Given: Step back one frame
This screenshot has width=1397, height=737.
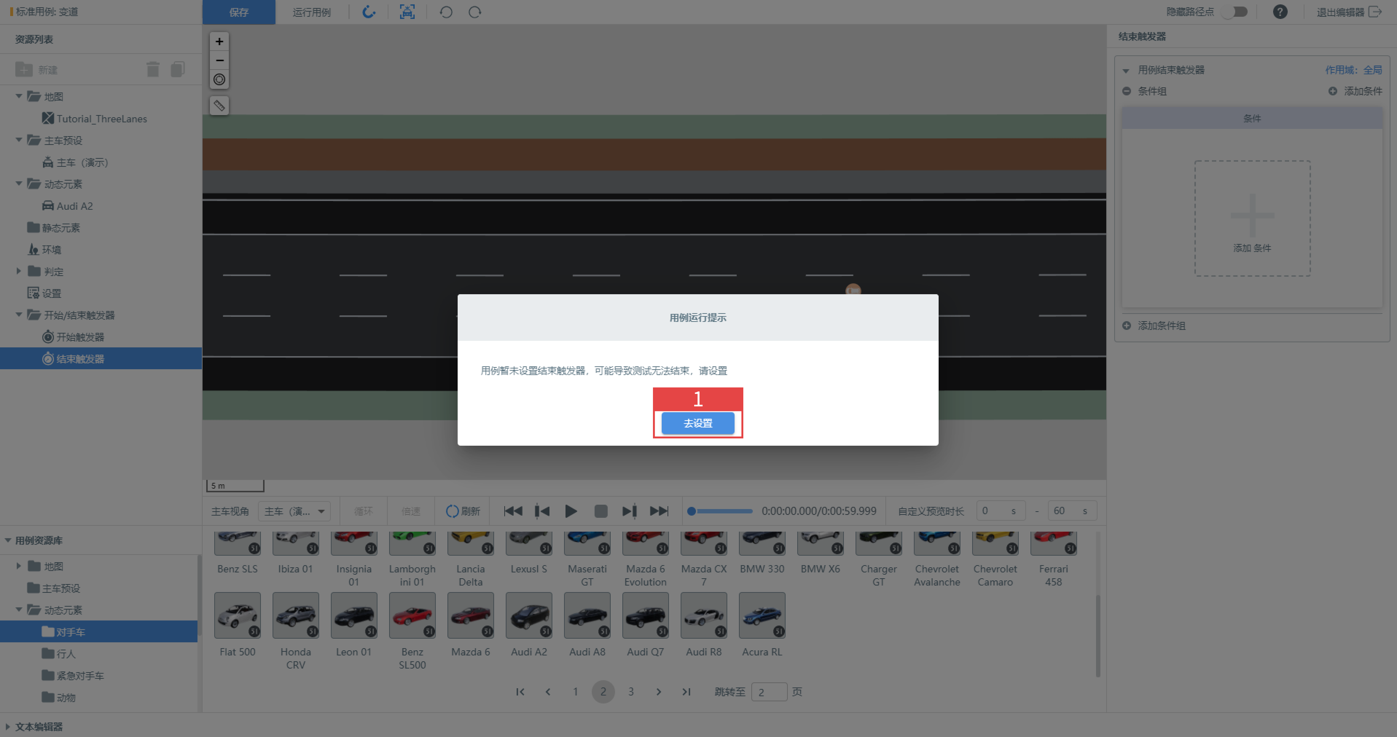Looking at the screenshot, I should pos(542,511).
